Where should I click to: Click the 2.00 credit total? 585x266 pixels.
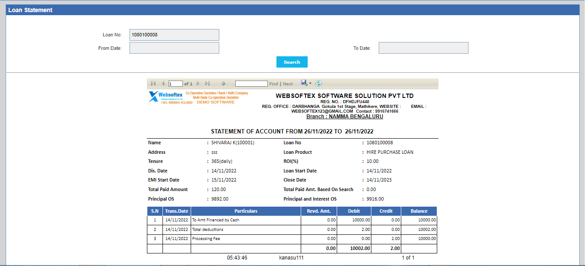tap(395, 248)
